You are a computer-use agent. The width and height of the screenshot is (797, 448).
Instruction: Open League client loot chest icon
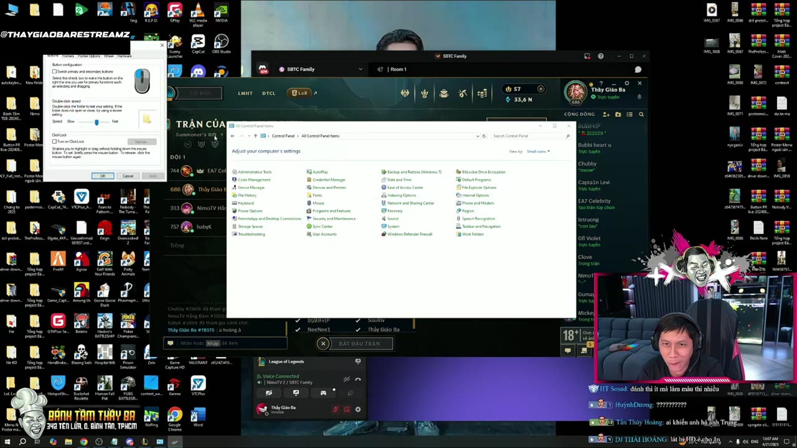(x=444, y=93)
